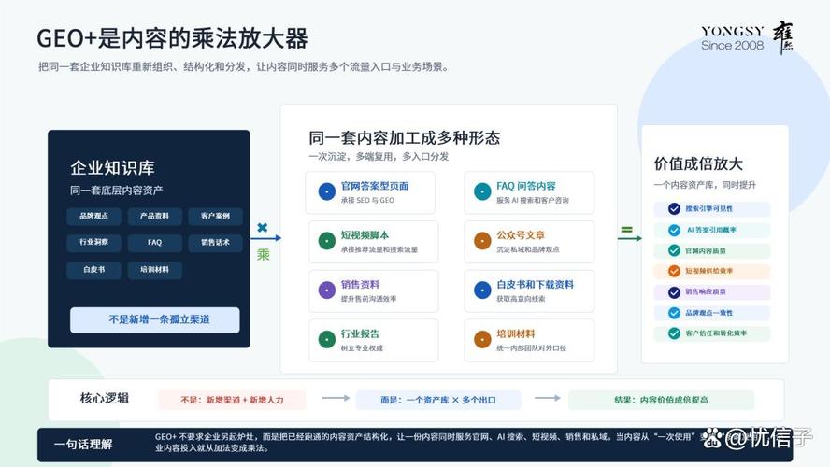Click the 价值成倍放大 heading
This screenshot has width=830, height=467.
pos(698,163)
